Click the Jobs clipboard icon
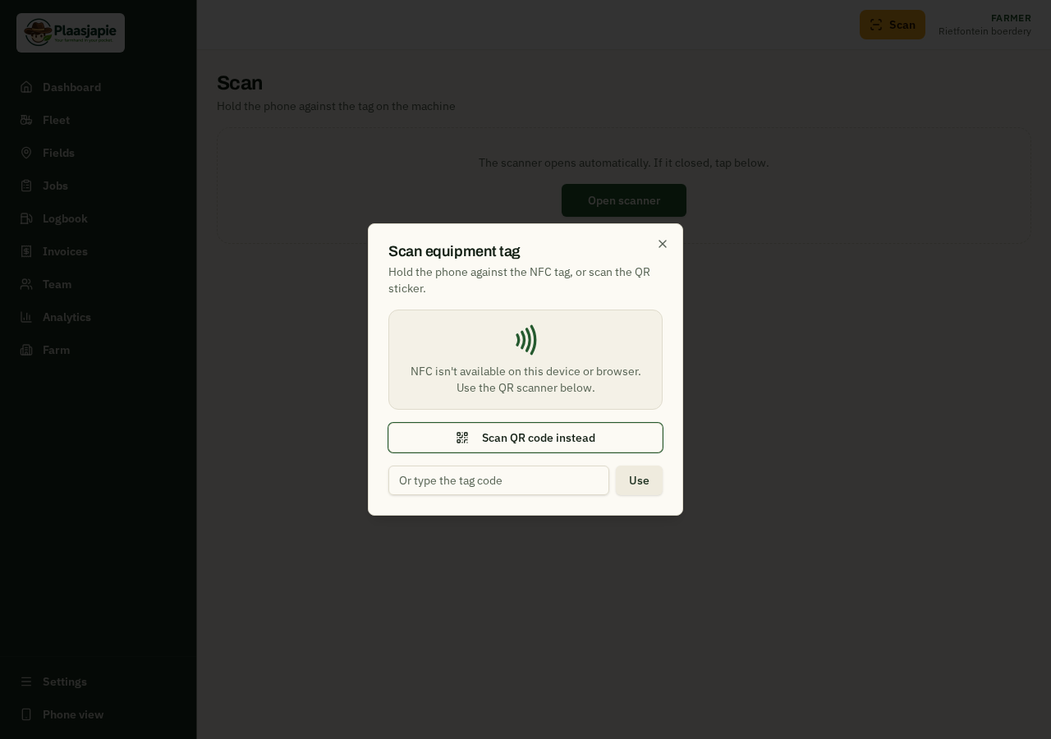This screenshot has height=739, width=1051. point(26,186)
